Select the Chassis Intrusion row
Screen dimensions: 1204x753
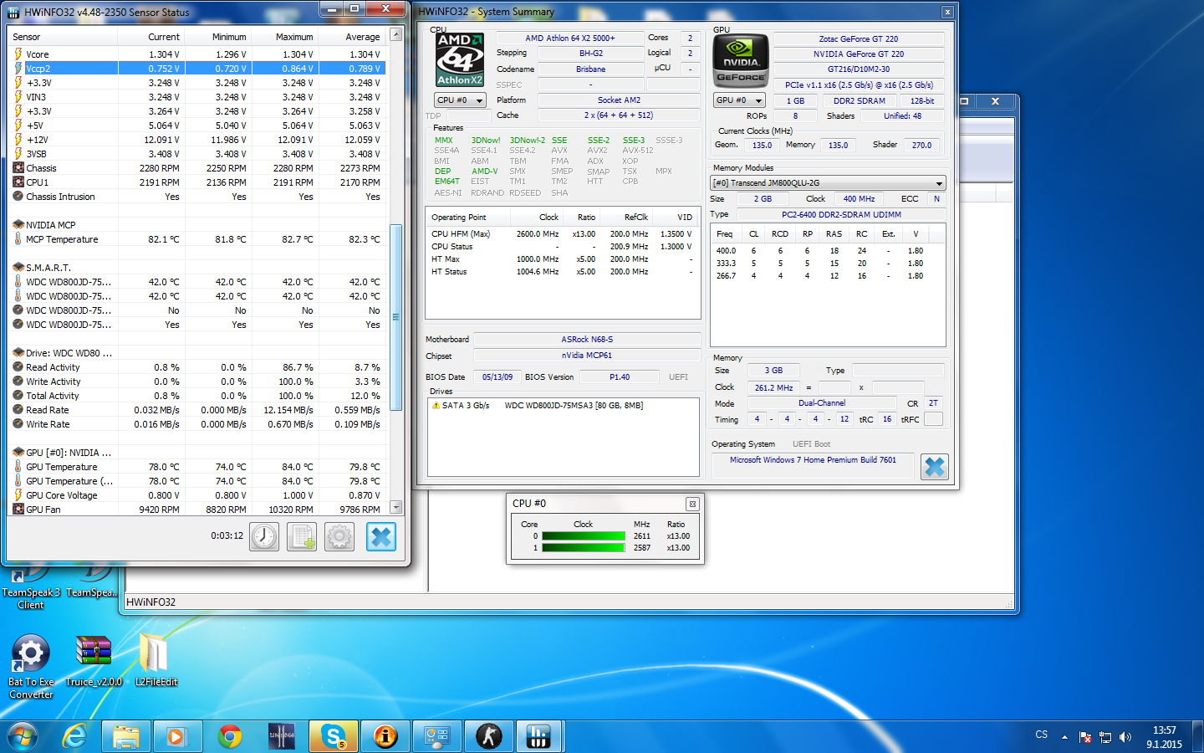coord(197,197)
